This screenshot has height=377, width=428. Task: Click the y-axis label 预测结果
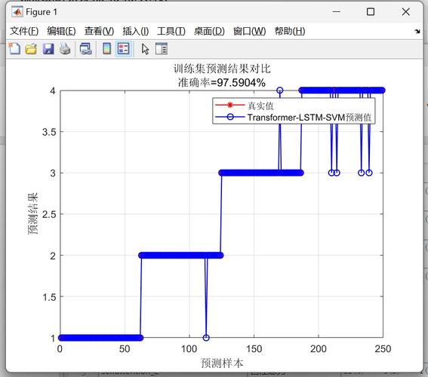(x=33, y=213)
